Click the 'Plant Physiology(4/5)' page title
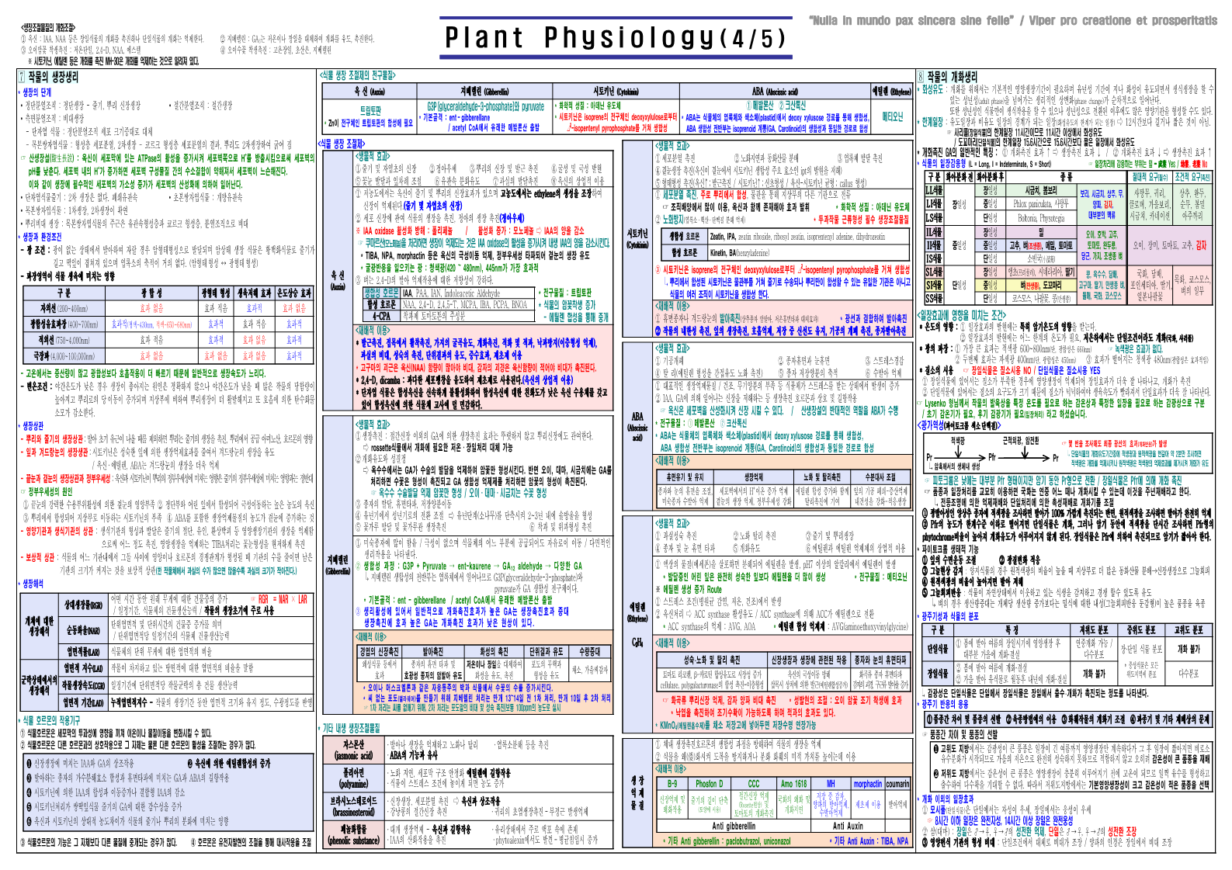 coord(616,37)
